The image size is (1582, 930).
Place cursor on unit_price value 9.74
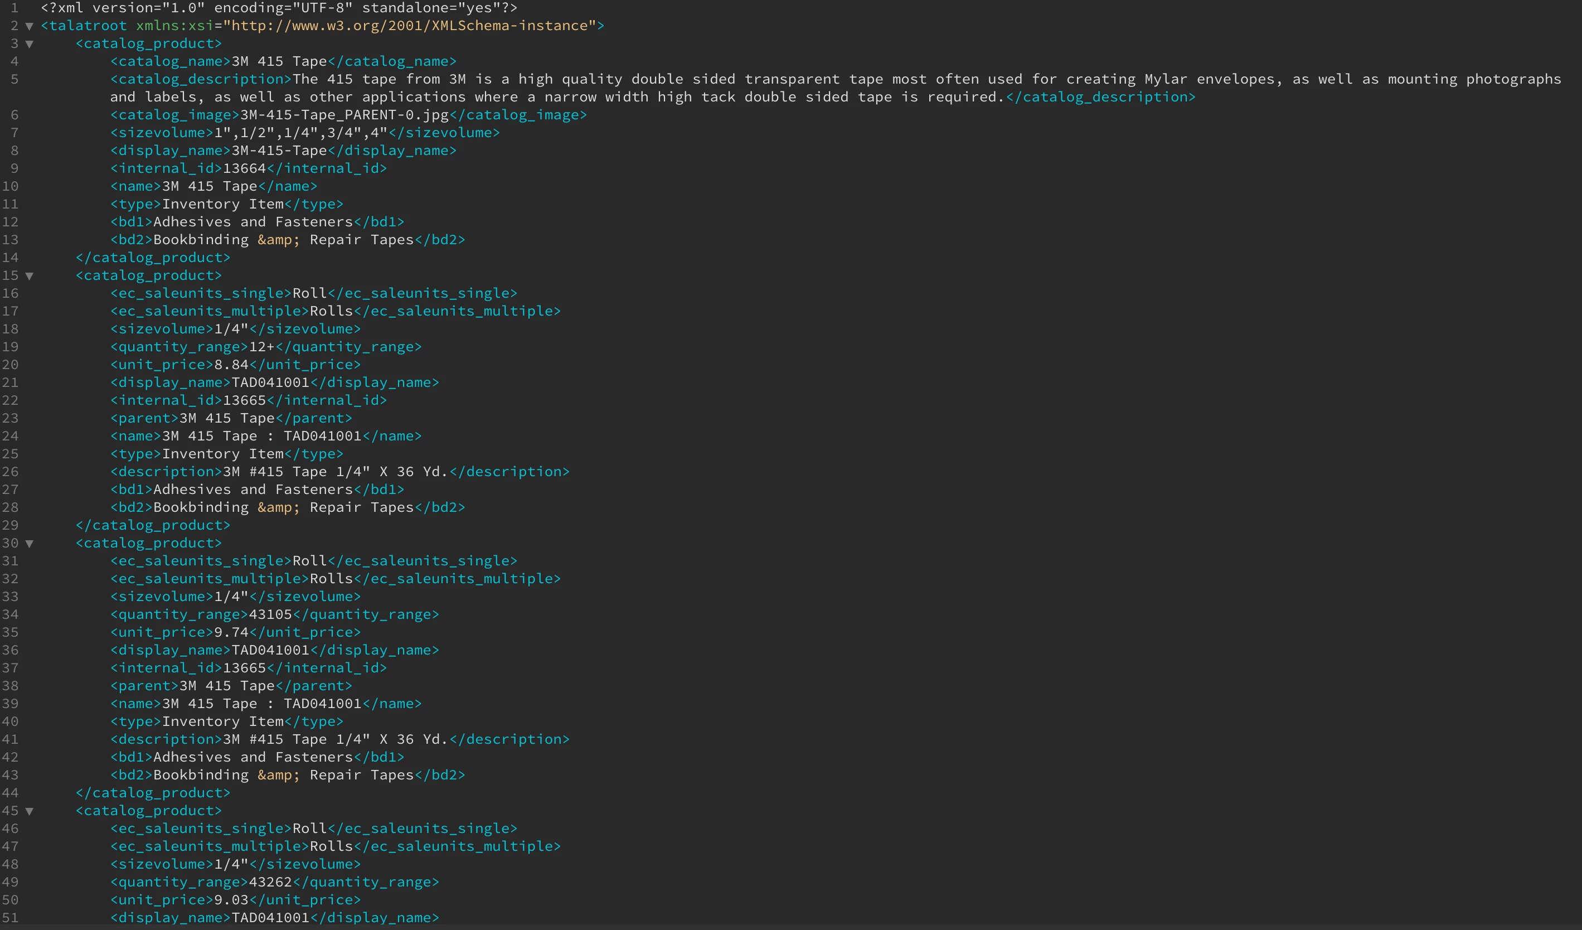point(232,632)
